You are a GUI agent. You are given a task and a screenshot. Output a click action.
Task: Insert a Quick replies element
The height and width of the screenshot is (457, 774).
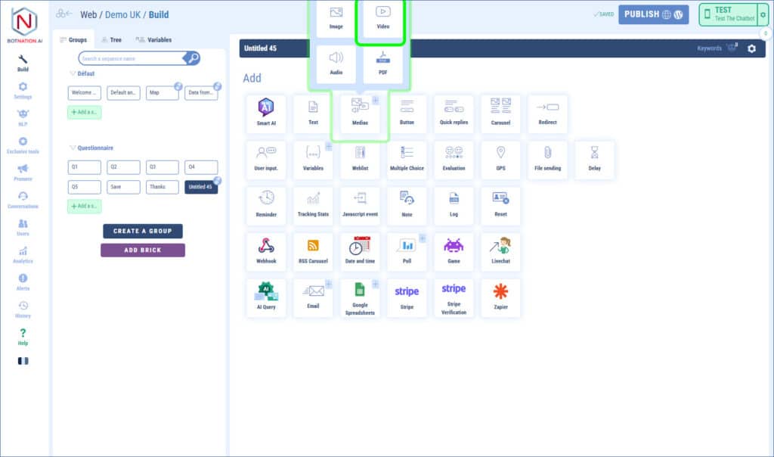pyautogui.click(x=454, y=113)
